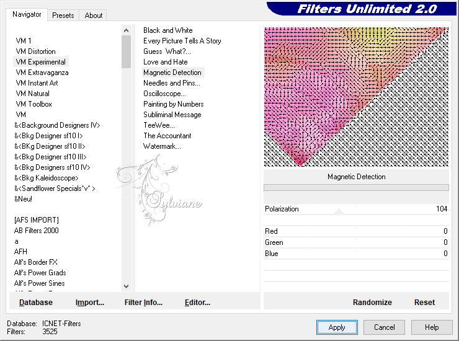Screen dimensions: 459x341
Task: Choose the Oscilloscope... filter
Action: click(164, 94)
